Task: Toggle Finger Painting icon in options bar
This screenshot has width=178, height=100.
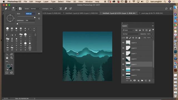Action: (66, 9)
